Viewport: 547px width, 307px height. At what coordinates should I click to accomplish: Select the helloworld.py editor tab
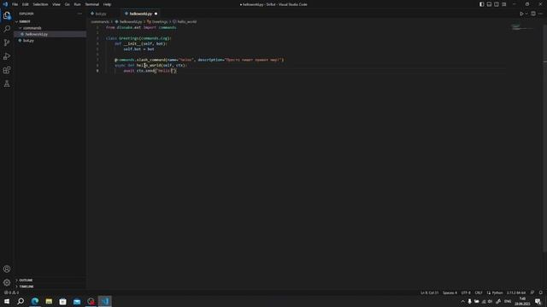(x=140, y=14)
